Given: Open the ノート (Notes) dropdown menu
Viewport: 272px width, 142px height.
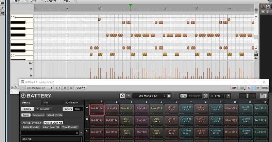Looking at the screenshot, I should [36, 1].
